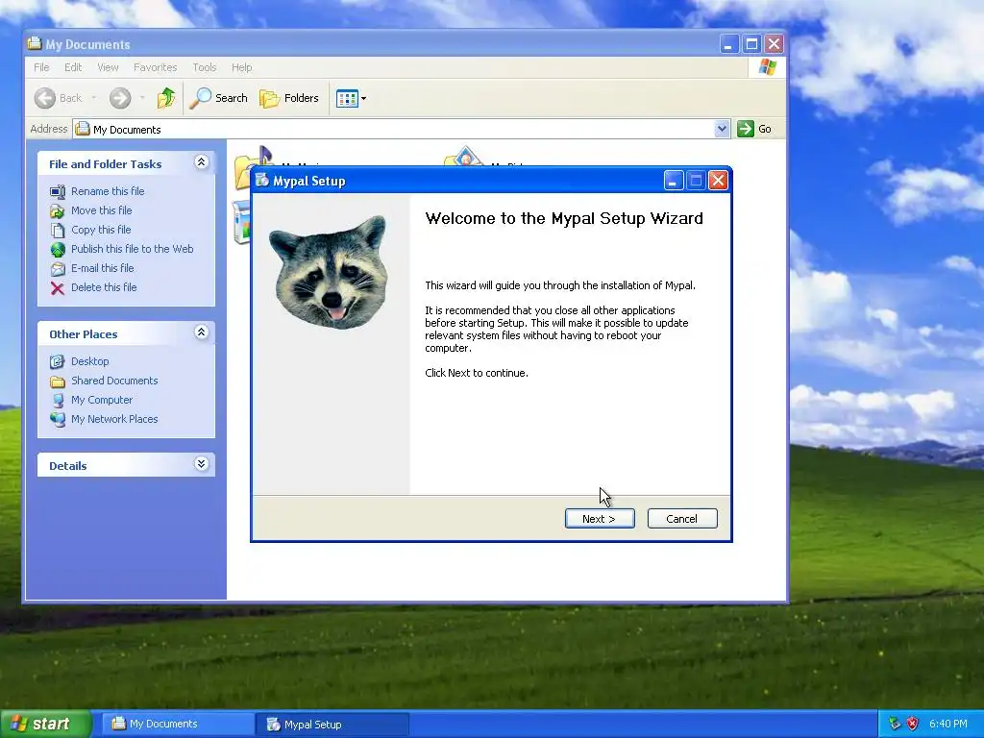Screen dimensions: 984x738
Task: Open My Computer from Other Places
Action: (x=102, y=400)
